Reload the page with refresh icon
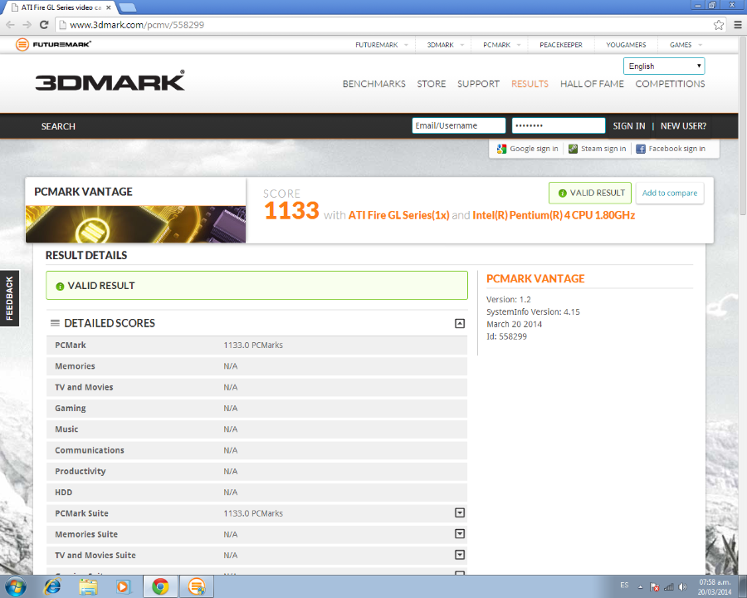The width and height of the screenshot is (747, 598). coord(44,25)
